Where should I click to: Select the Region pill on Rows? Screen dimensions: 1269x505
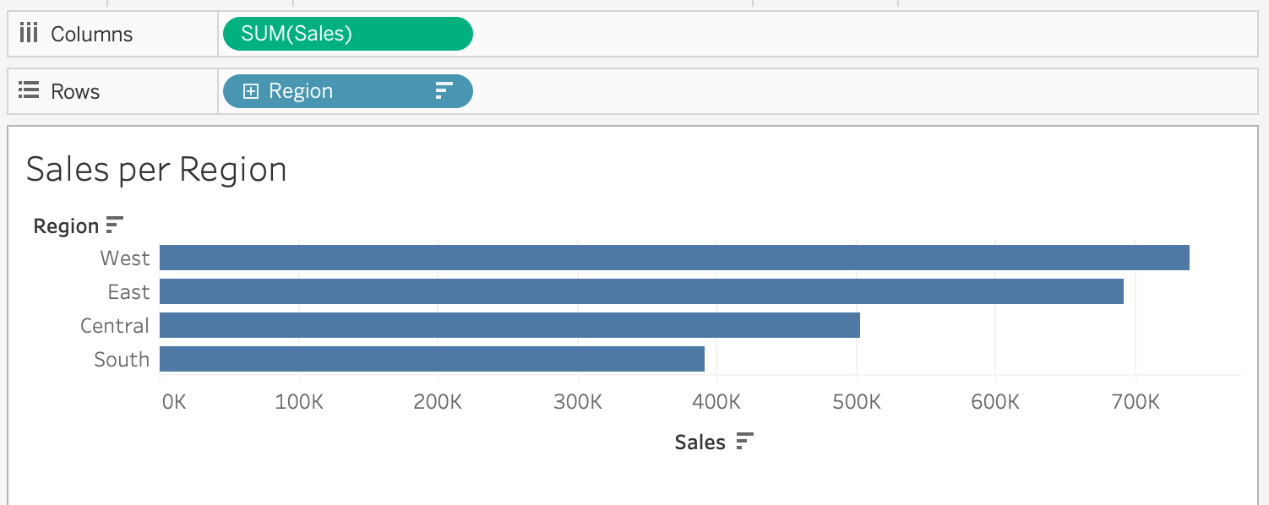(338, 91)
